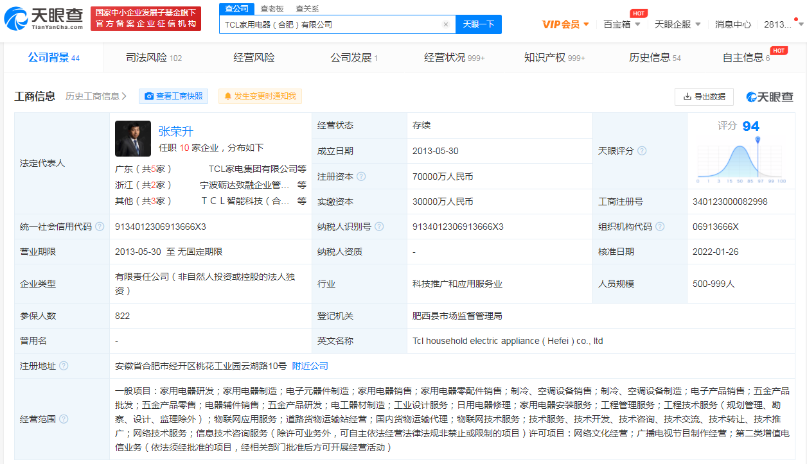The image size is (807, 464).
Task: Switch to the 查公司 search tab
Action: pos(237,9)
